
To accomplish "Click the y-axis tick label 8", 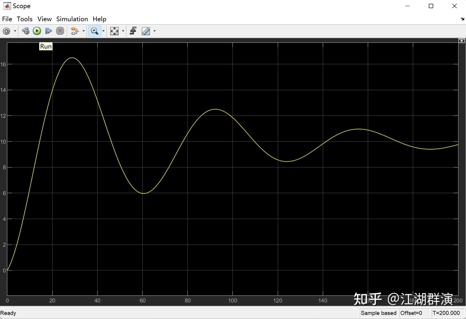I will coord(5,167).
